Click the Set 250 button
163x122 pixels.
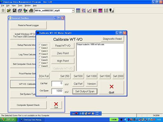click(65, 76)
